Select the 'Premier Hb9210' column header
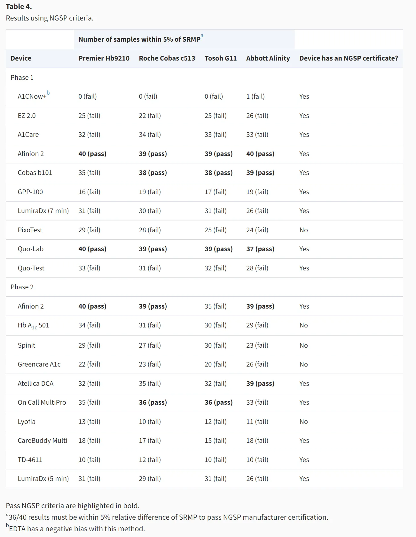 pyautogui.click(x=104, y=58)
